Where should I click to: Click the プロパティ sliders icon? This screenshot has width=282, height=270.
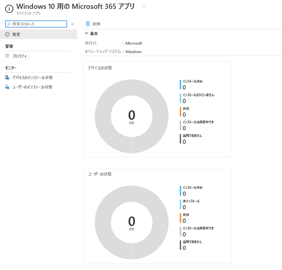7,56
